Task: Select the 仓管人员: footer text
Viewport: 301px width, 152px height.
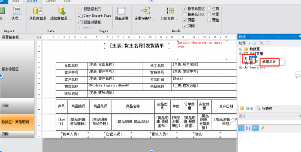Action: click(118, 135)
